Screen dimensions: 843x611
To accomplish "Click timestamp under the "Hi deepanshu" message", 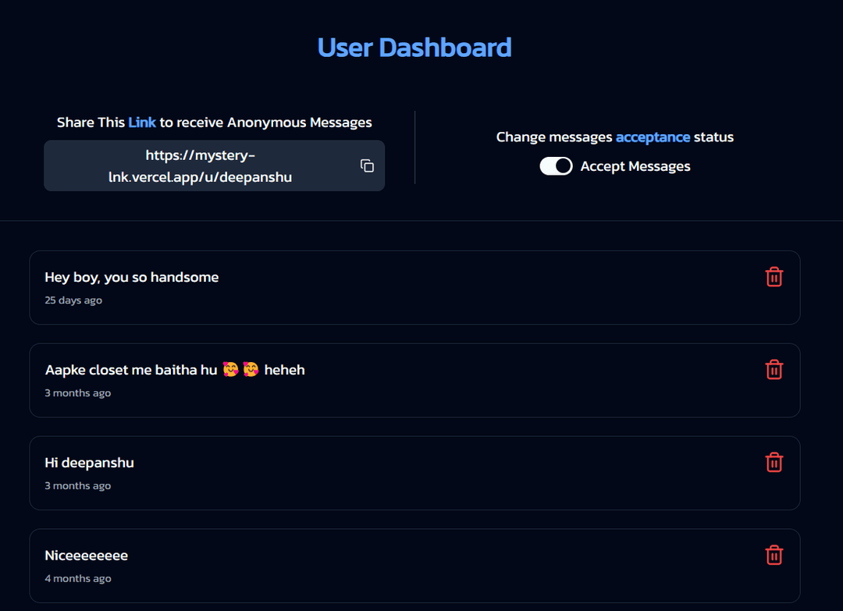I will click(x=78, y=486).
